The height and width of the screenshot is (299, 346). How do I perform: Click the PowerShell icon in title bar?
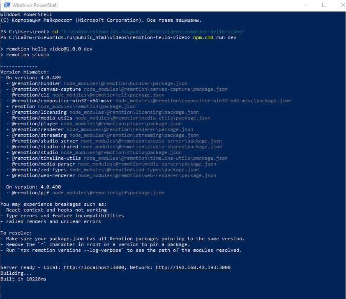(7, 5)
